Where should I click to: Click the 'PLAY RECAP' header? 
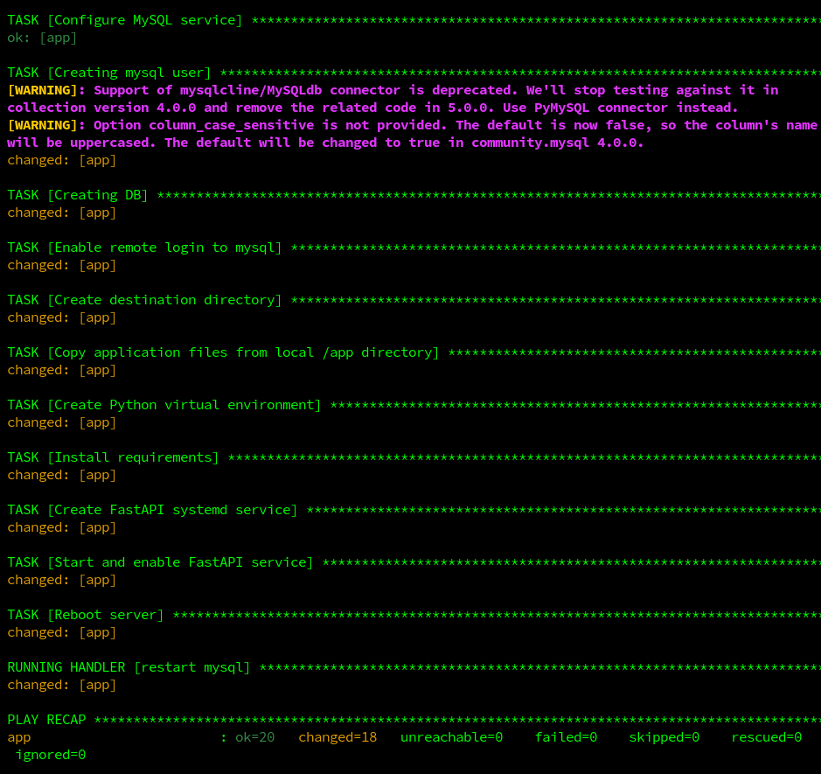click(x=46, y=720)
